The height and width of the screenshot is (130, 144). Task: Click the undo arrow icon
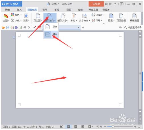(25, 27)
